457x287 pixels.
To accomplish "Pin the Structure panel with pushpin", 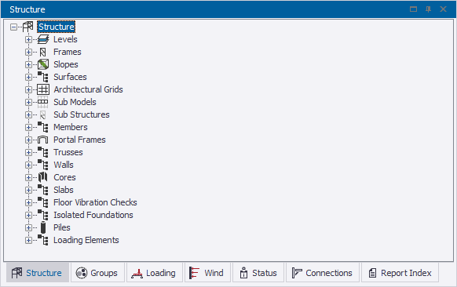I will [x=428, y=9].
